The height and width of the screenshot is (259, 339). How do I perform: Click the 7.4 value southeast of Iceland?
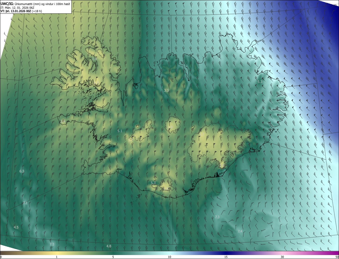point(240,231)
